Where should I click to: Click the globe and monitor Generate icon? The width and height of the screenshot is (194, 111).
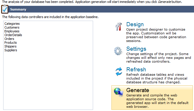tap(119, 92)
